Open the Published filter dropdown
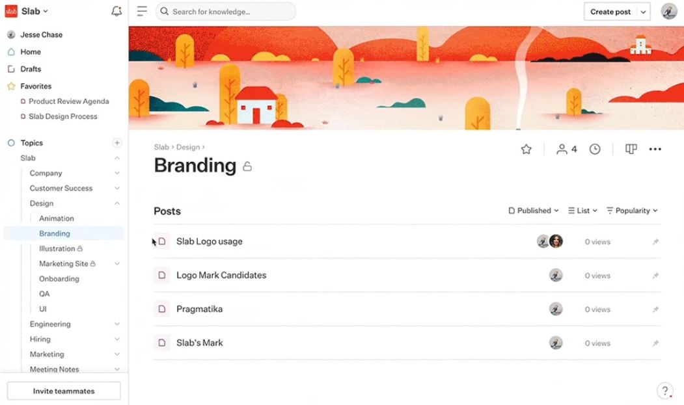 pos(534,211)
